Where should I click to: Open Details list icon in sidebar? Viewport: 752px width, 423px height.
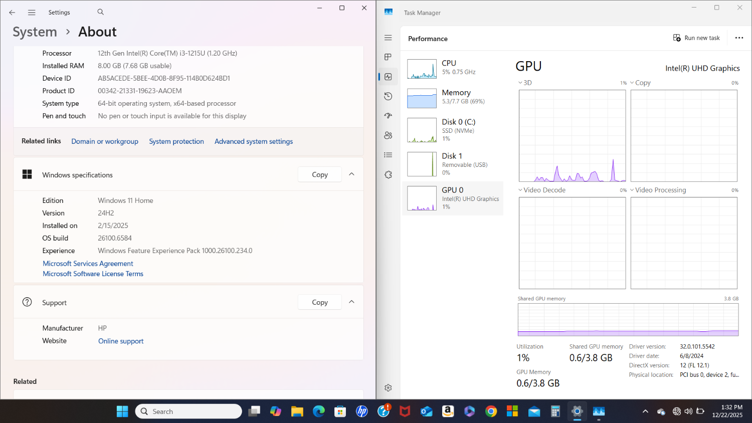[388, 155]
